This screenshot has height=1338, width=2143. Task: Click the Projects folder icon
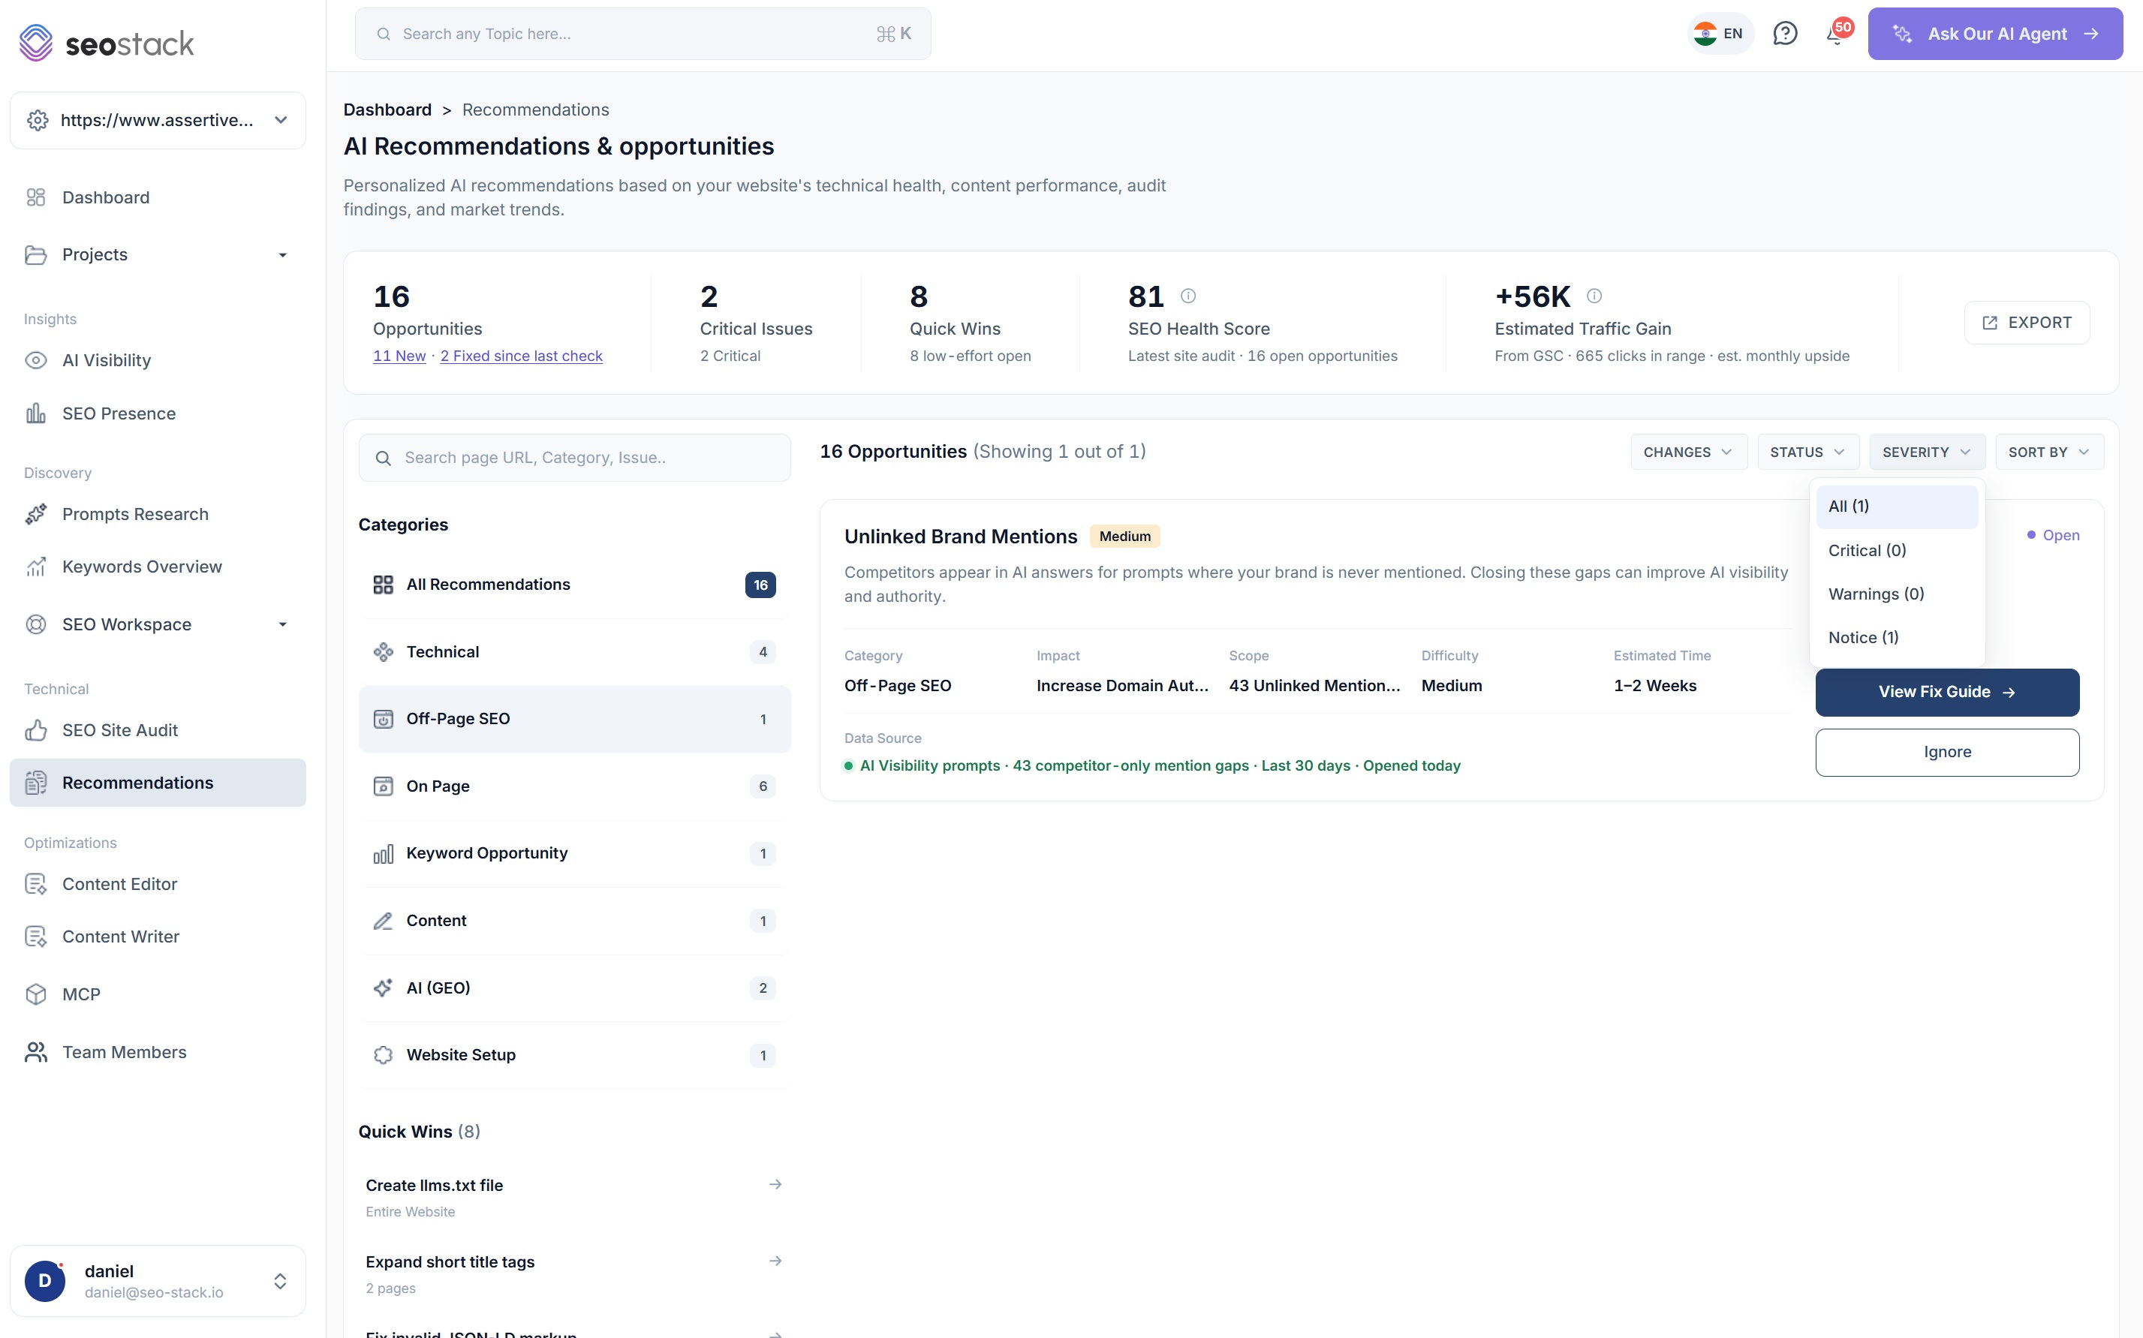click(35, 255)
